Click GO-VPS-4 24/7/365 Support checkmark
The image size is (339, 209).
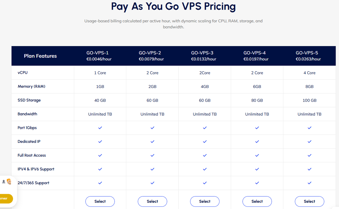257,183
